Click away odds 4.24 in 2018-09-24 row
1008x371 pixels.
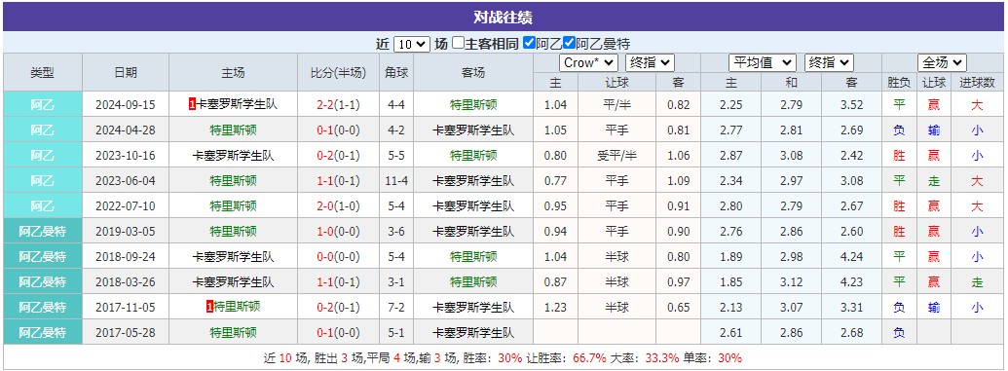point(851,256)
